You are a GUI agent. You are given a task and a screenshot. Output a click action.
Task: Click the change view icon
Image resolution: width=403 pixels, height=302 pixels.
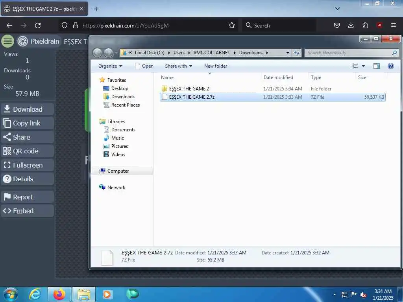(355, 66)
